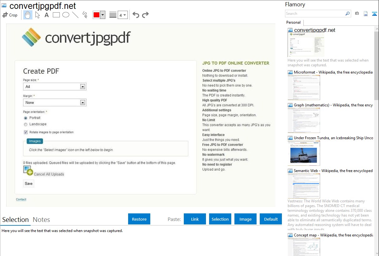Click 'Under Frozen Tundra, an Icebreaking Ship' title
This screenshot has width=379, height=256.
[x=333, y=138]
